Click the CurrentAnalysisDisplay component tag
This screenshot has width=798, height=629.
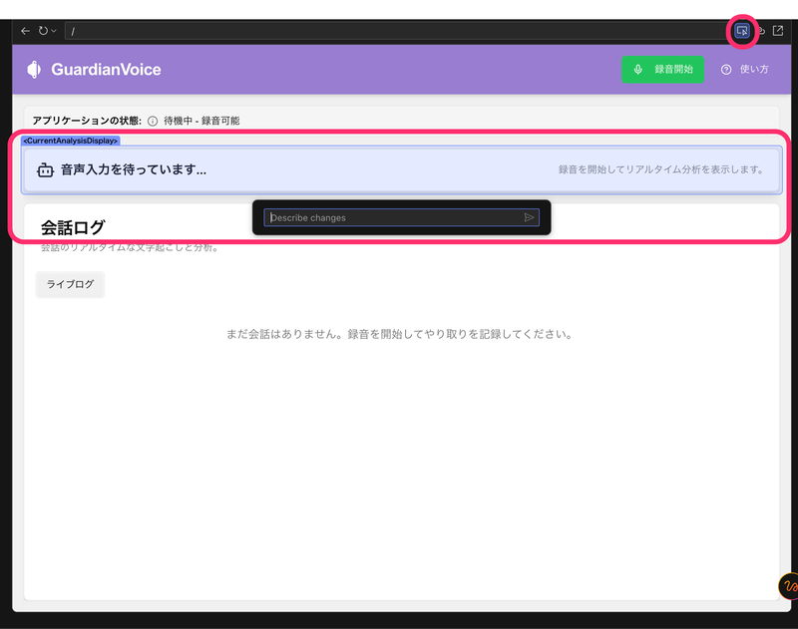tap(70, 141)
